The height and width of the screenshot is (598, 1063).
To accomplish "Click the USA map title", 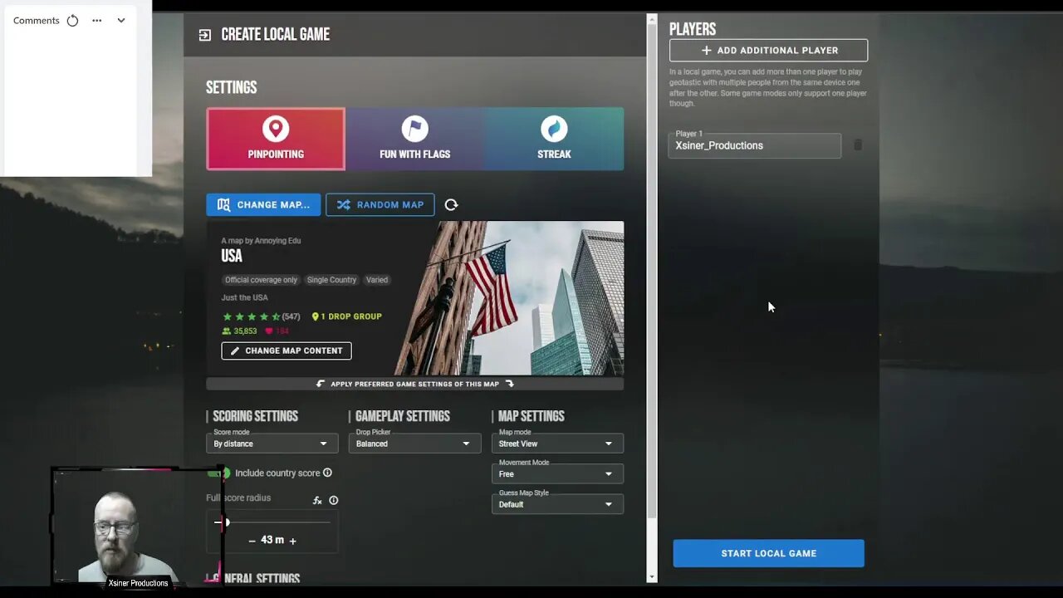I will pyautogui.click(x=232, y=257).
